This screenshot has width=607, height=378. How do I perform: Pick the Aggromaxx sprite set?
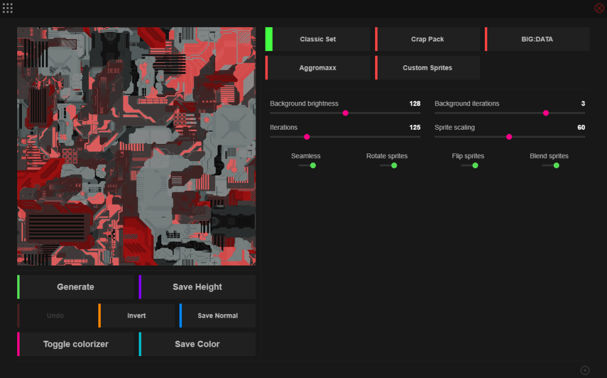pos(318,68)
